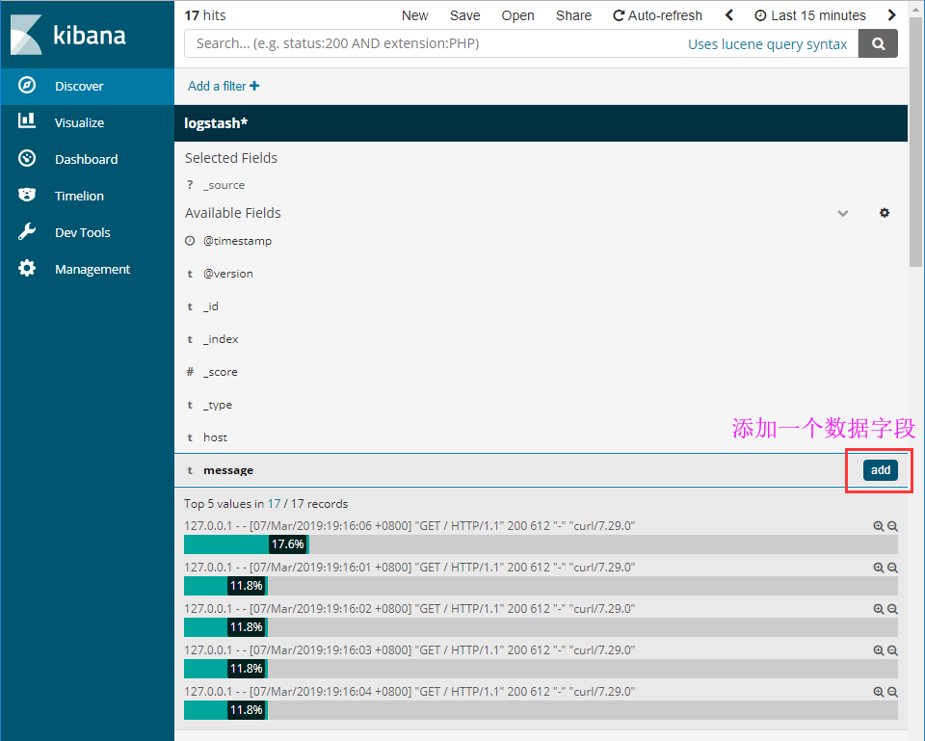Image resolution: width=925 pixels, height=741 pixels.
Task: Open Management from sidebar
Action: (x=88, y=269)
